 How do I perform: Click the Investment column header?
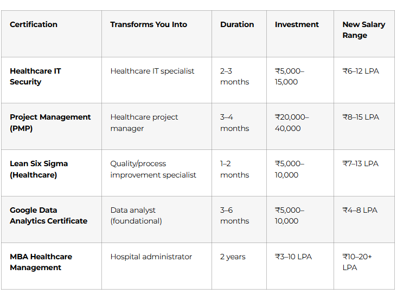(x=297, y=24)
